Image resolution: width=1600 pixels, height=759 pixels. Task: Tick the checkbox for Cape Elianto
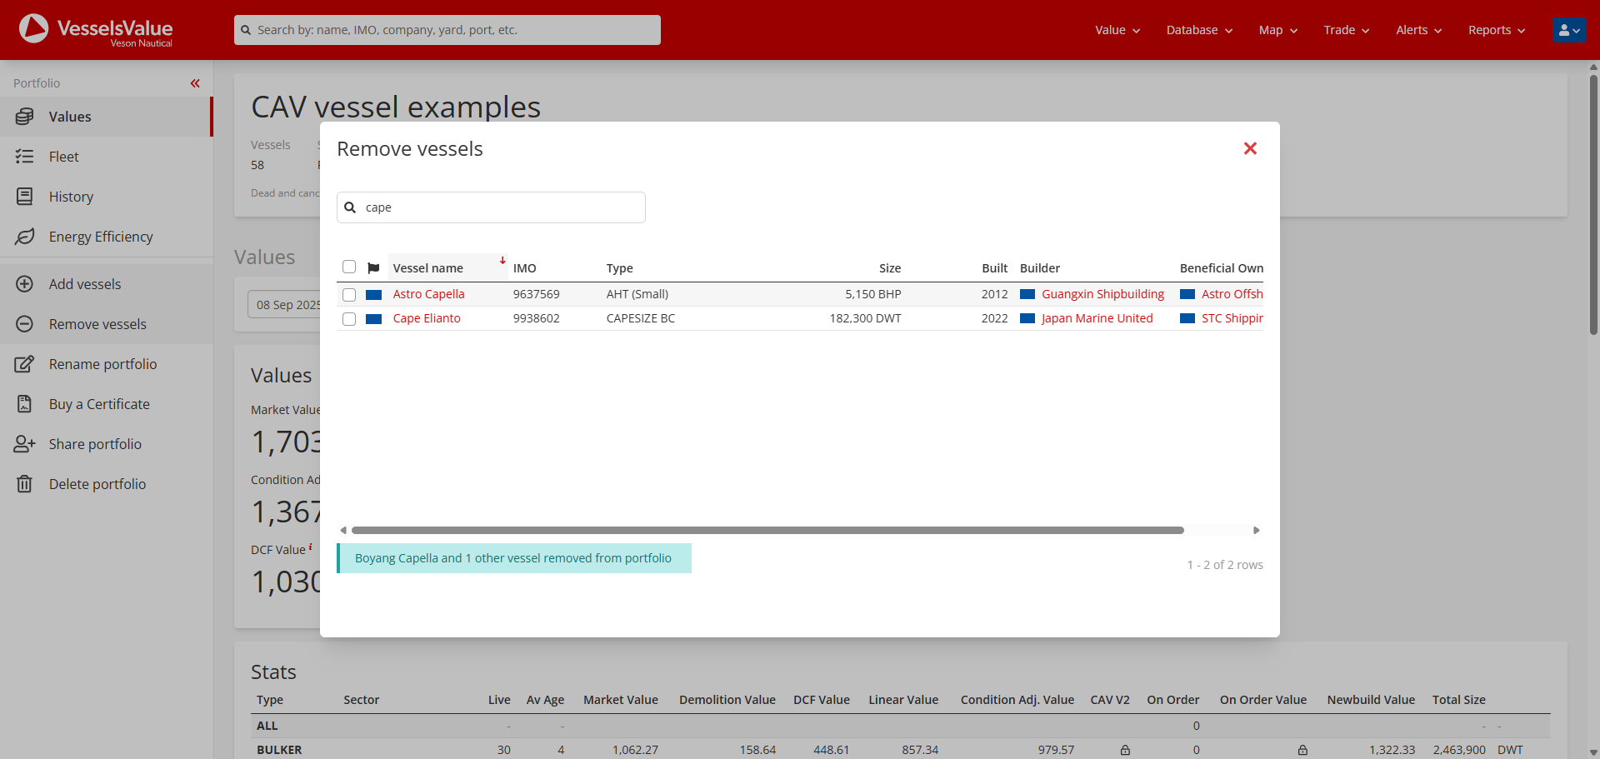point(349,319)
